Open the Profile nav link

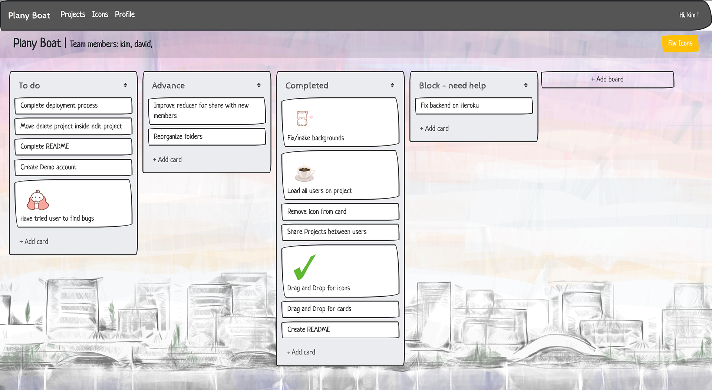[x=125, y=14]
